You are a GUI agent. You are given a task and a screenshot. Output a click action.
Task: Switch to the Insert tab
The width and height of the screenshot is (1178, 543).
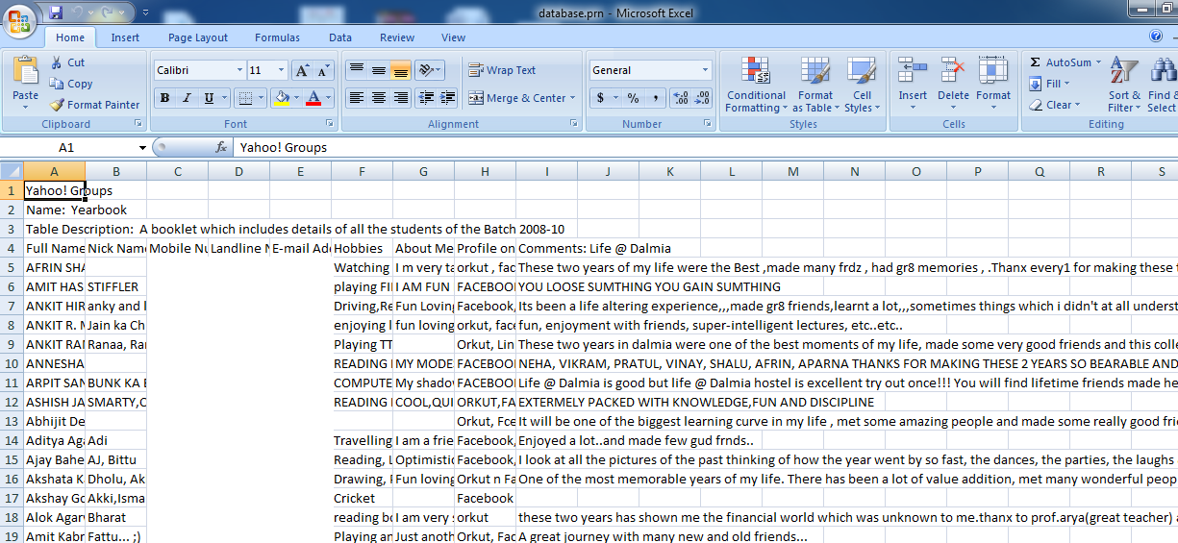pyautogui.click(x=125, y=37)
